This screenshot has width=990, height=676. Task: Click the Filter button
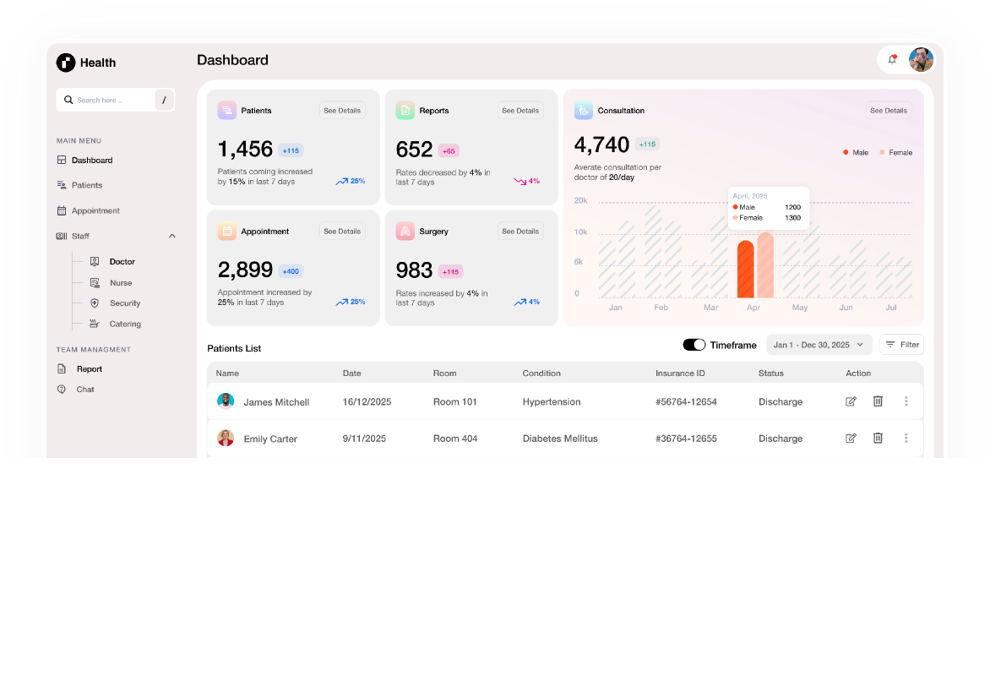click(x=901, y=344)
